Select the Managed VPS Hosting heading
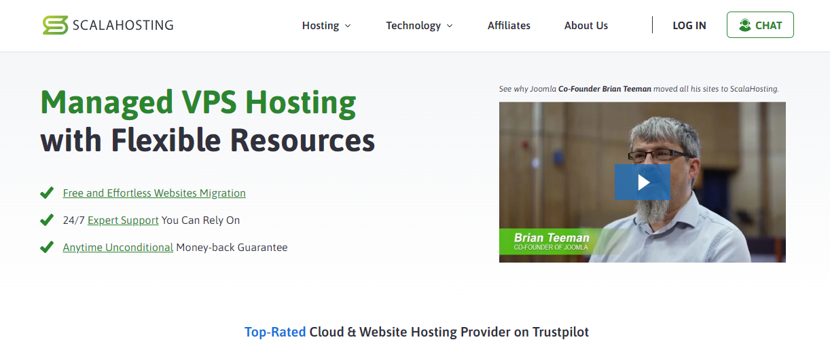830x363 pixels. click(x=198, y=102)
